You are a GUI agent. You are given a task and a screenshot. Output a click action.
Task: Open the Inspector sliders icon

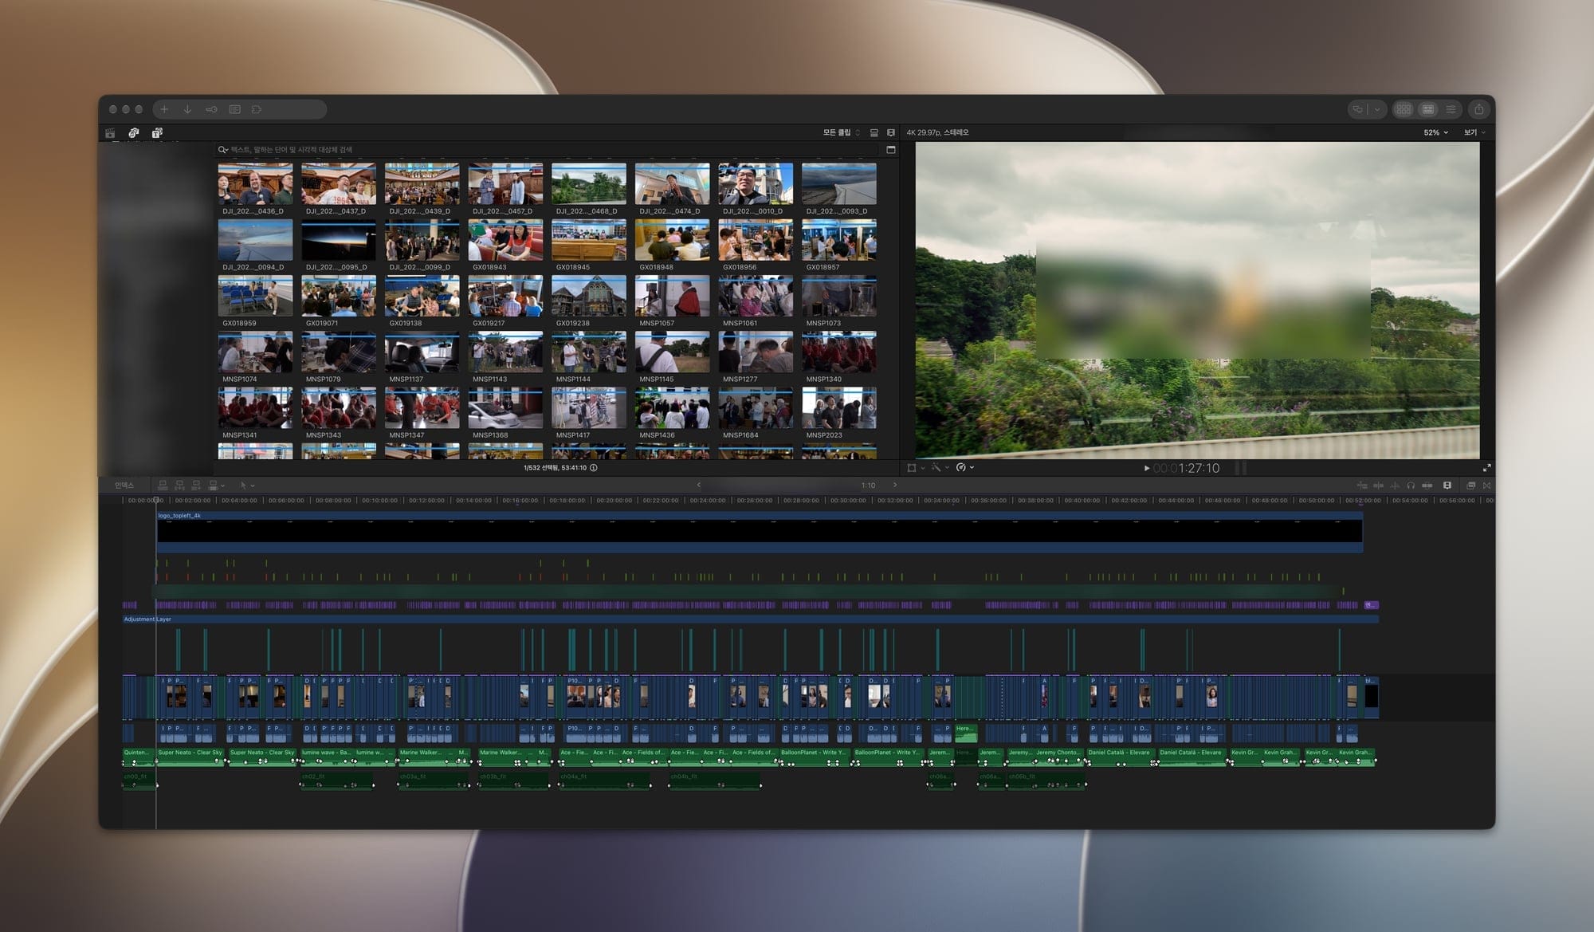1451,109
